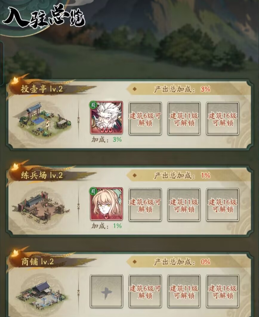259x317 pixels.
Task: Tap the 练兵场 lv.2 title banner
Action: pos(42,175)
